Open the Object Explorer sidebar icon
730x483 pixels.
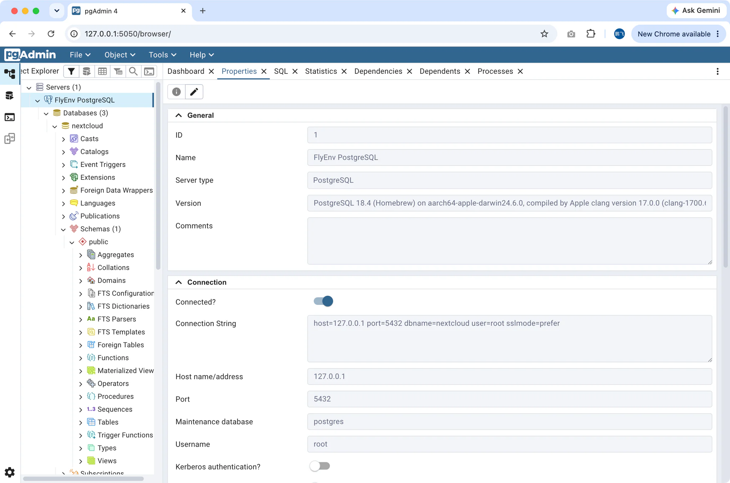10,74
